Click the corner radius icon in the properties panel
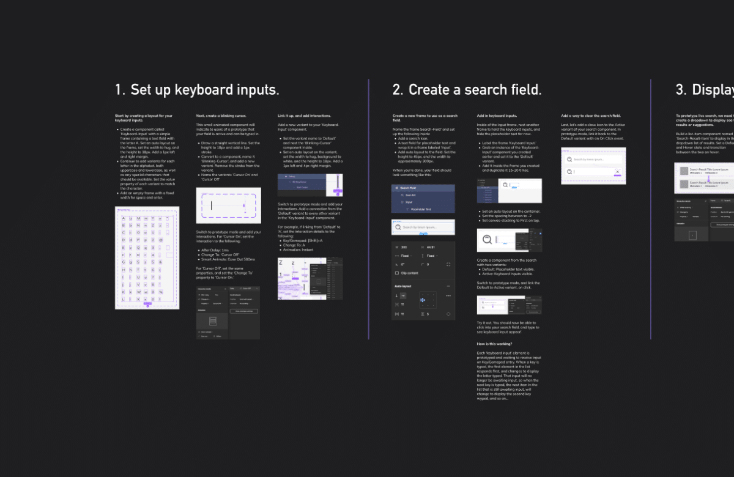The height and width of the screenshot is (477, 734). point(422,264)
